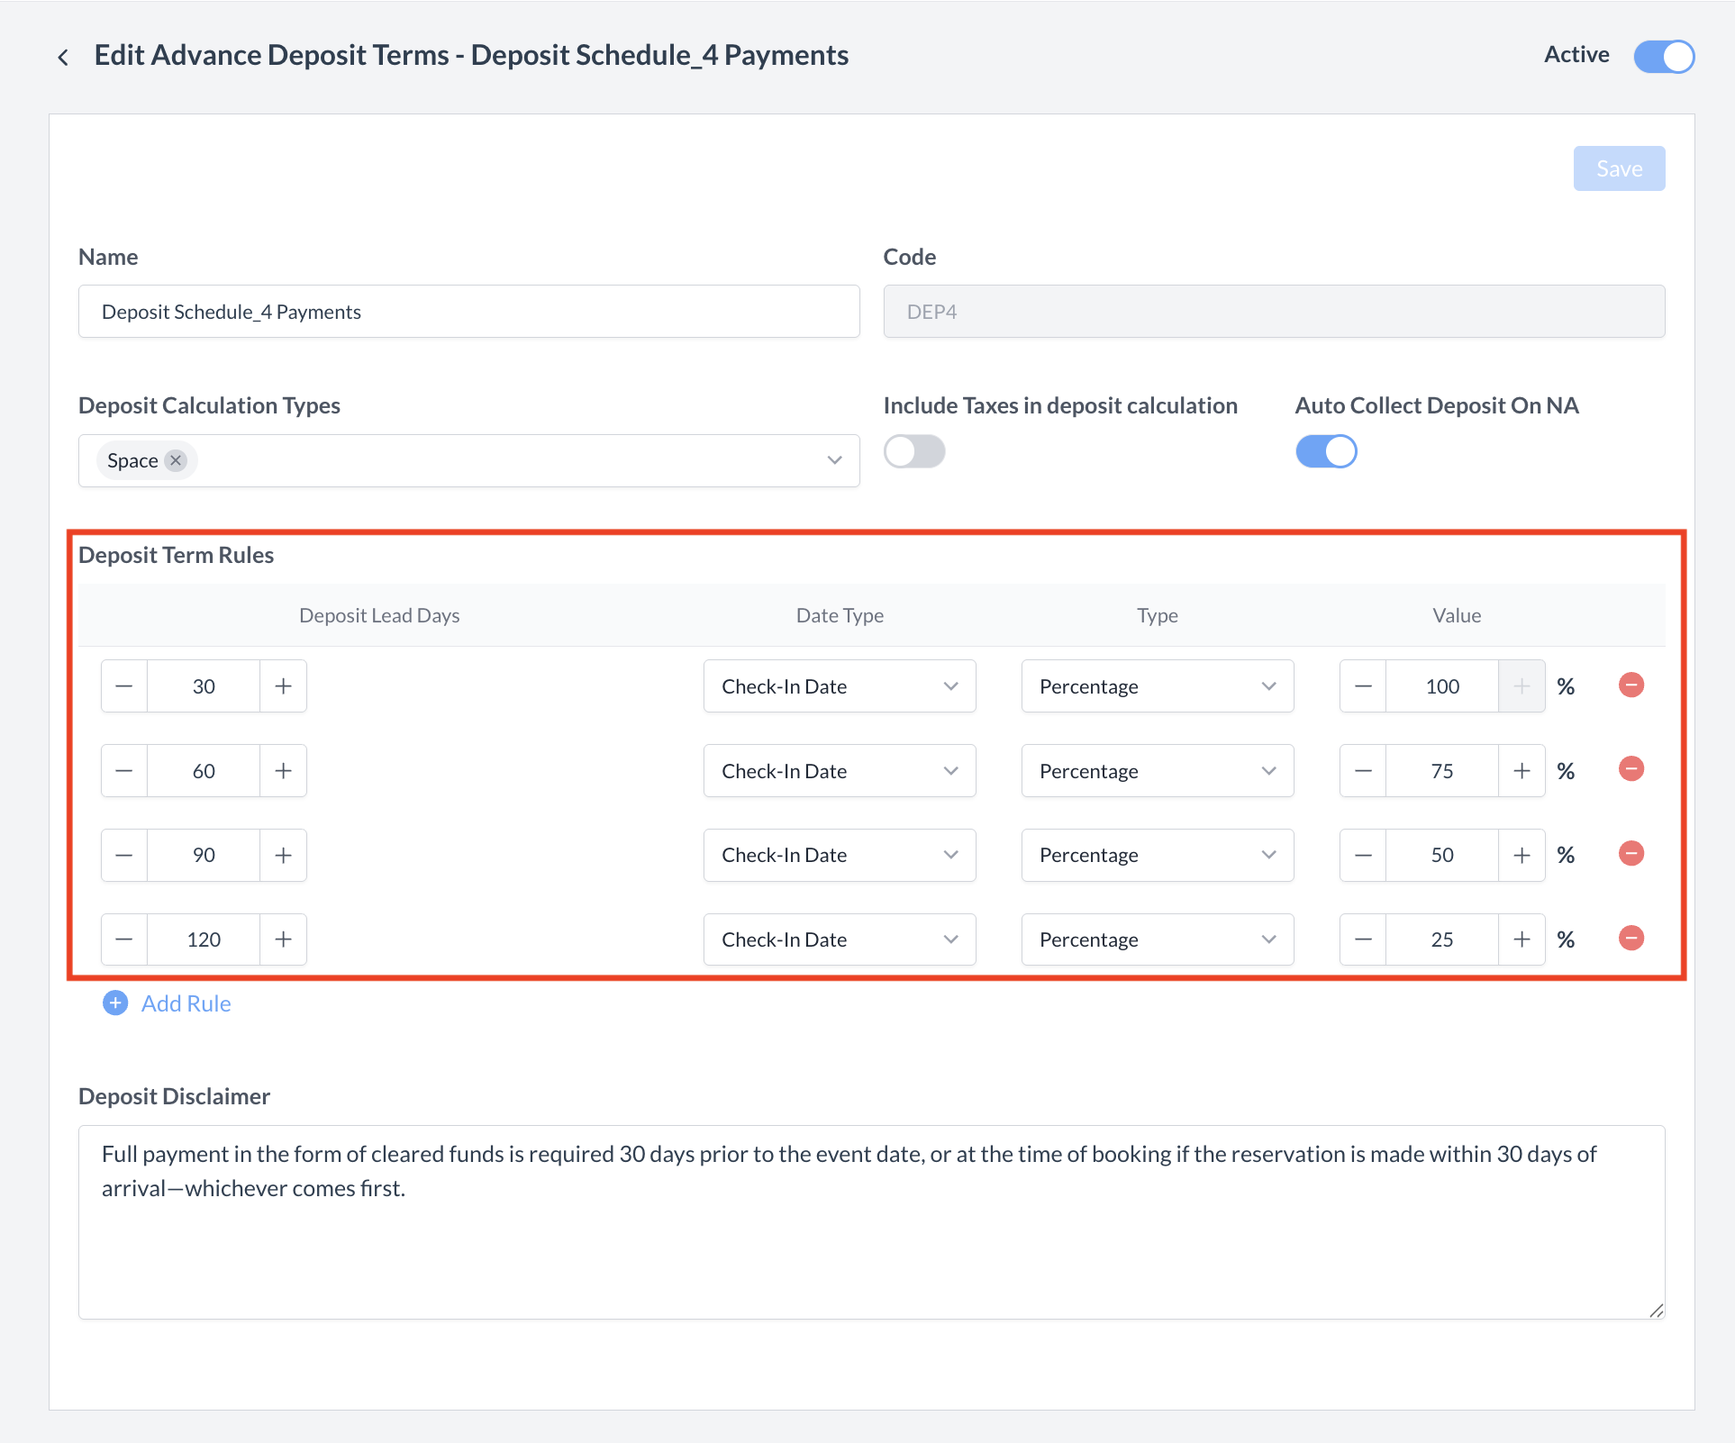
Task: Decrease lead days on the 90 row
Action: [x=124, y=855]
